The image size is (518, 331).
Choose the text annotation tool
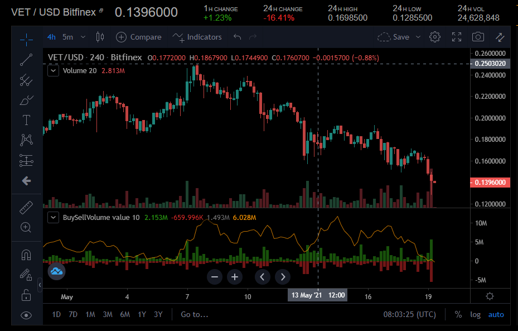click(26, 119)
